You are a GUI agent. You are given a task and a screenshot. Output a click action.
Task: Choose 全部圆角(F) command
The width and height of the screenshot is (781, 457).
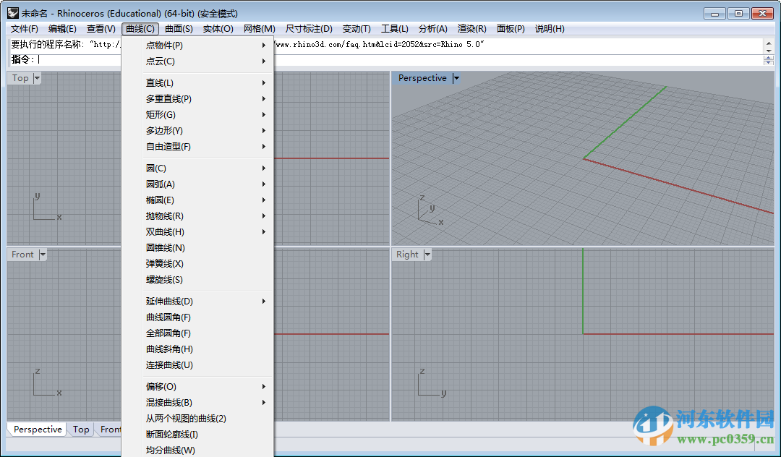[197, 333]
